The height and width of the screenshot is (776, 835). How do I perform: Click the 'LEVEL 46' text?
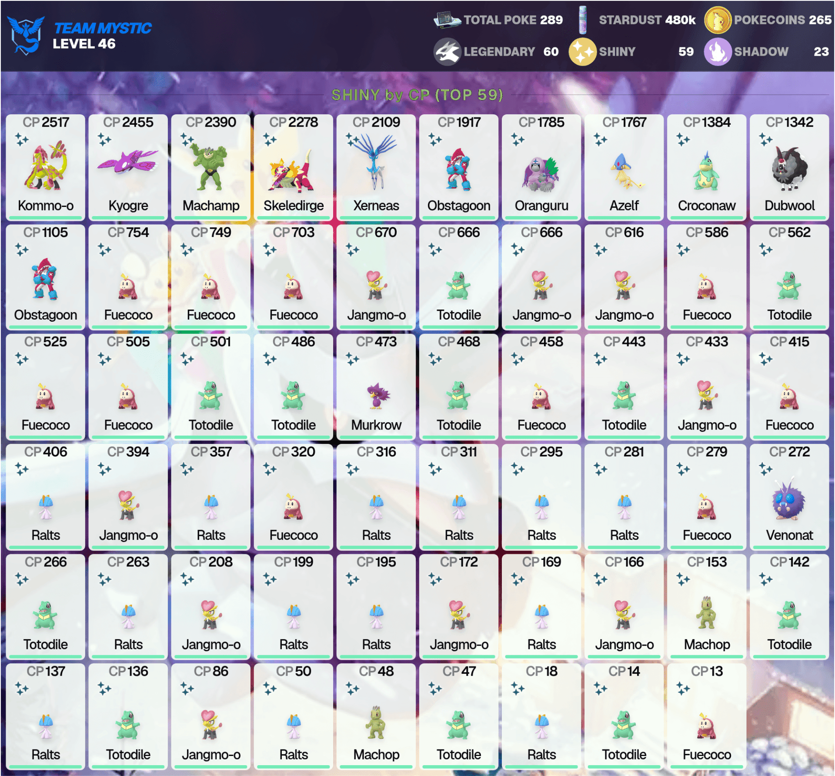[x=84, y=44]
